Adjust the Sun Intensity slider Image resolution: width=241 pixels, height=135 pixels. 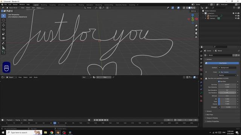[x=227, y=87]
